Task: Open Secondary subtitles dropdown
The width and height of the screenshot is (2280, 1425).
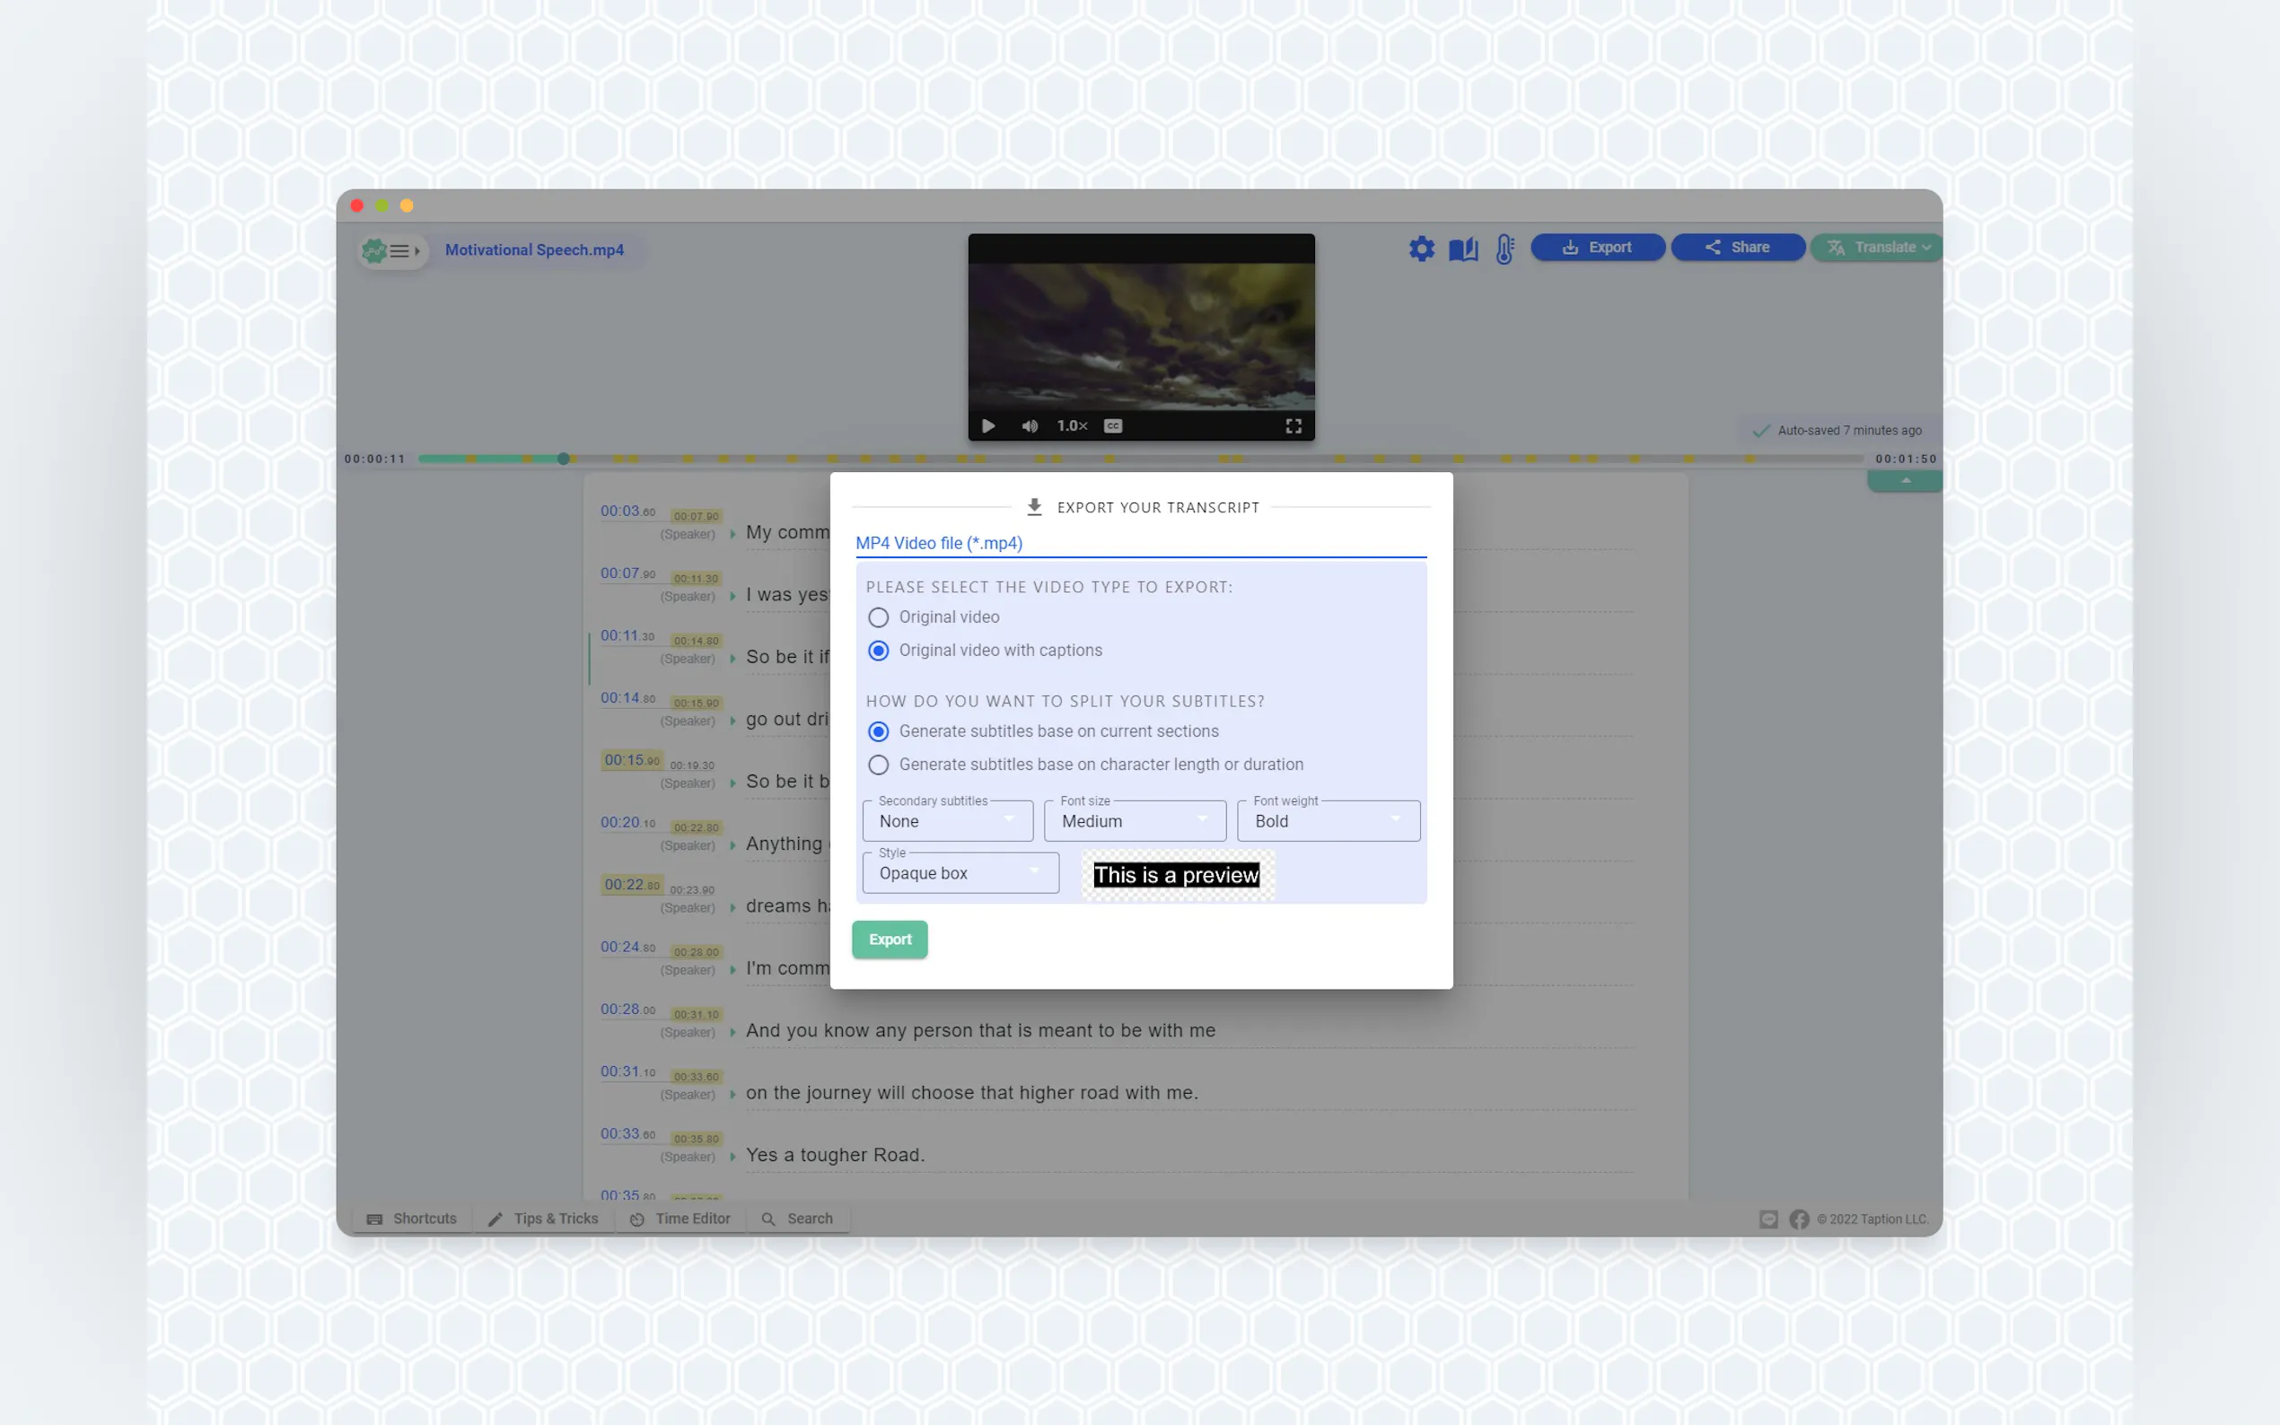Action: [946, 821]
